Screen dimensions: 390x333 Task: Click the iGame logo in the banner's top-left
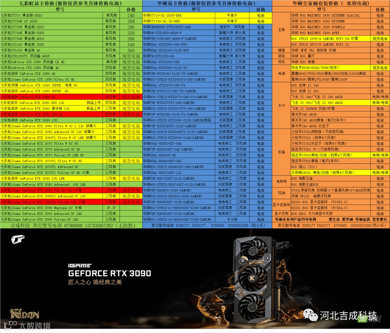[x=18, y=240]
